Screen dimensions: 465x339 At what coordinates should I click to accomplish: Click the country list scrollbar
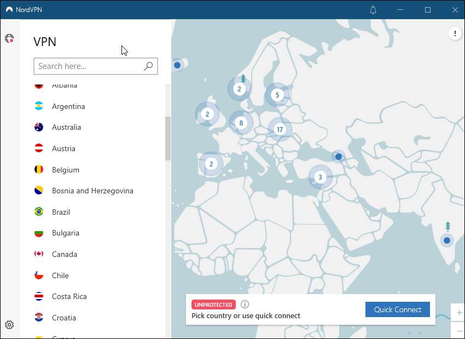pyautogui.click(x=168, y=138)
